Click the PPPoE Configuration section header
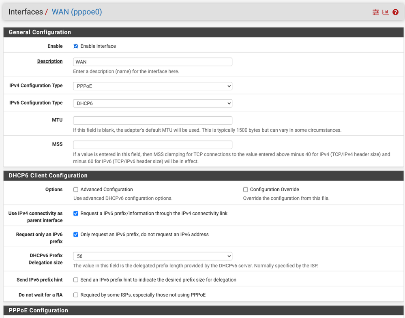Screen dimensions: 405x318 [39, 310]
